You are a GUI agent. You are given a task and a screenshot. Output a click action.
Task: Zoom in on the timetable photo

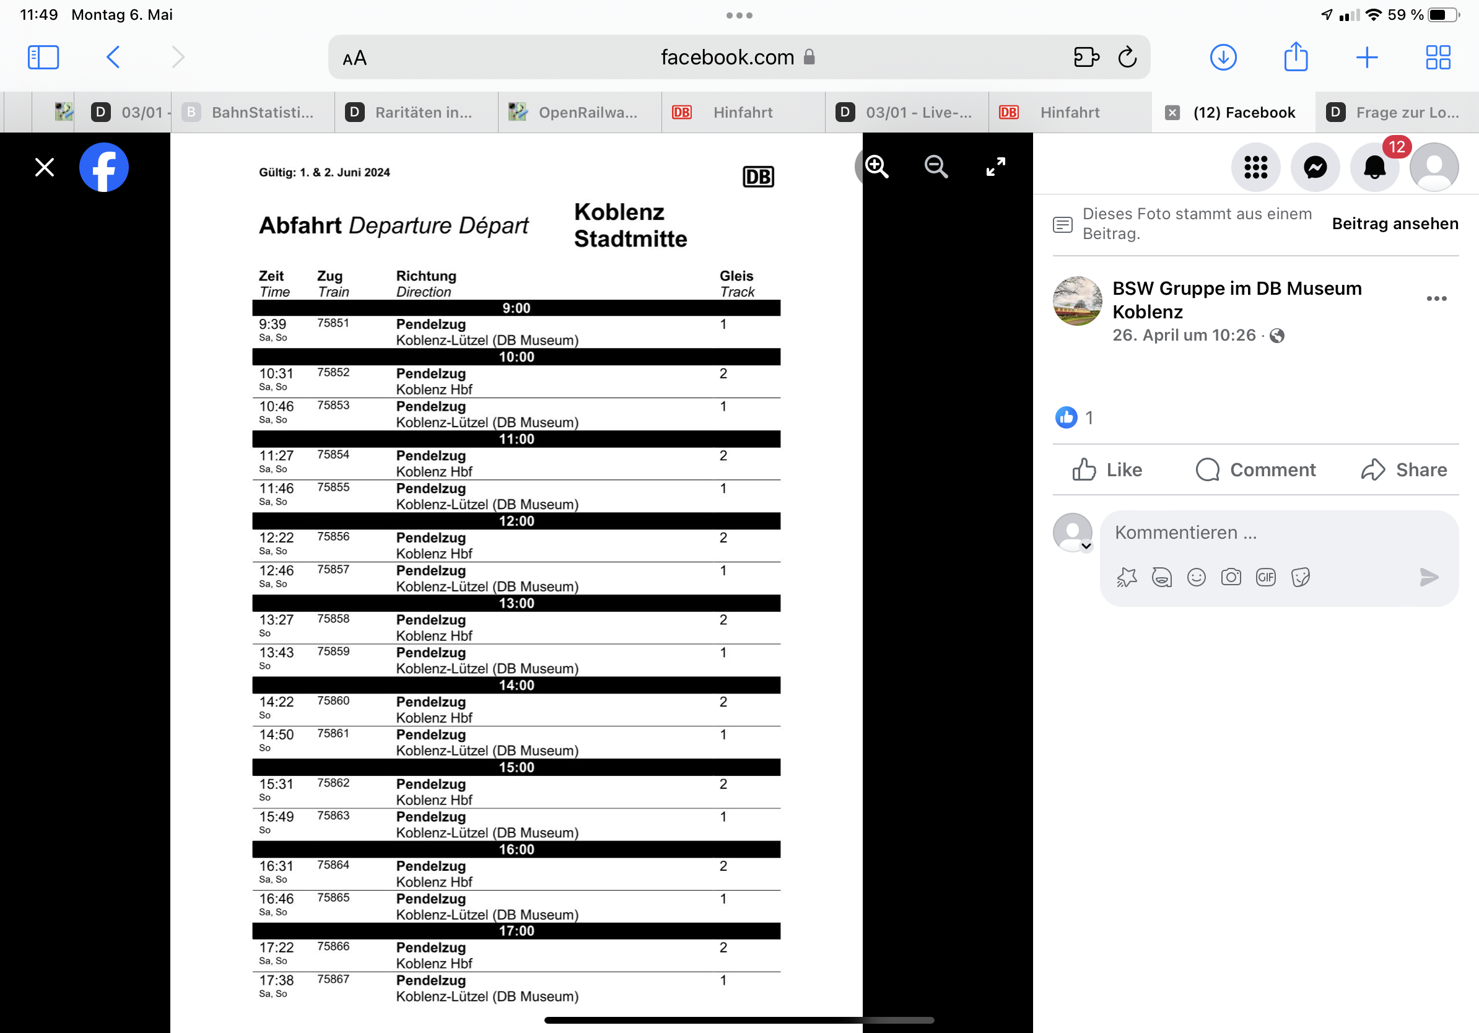point(877,167)
